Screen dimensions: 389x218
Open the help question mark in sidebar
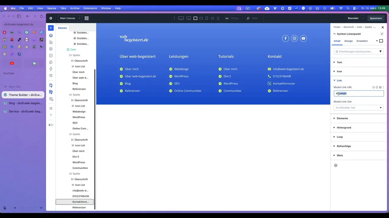pyautogui.click(x=51, y=115)
